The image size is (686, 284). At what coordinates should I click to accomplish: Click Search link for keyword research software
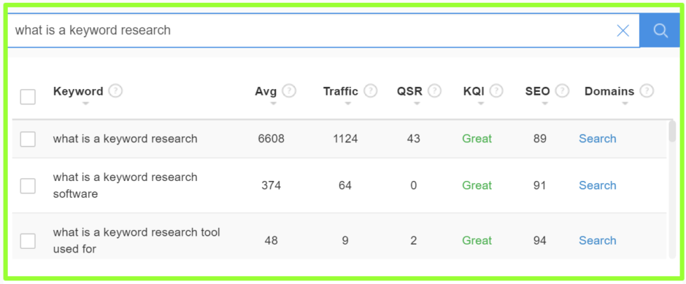[x=598, y=185]
